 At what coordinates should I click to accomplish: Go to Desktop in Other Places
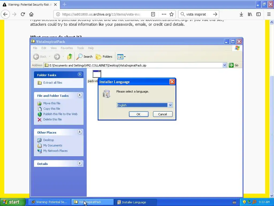[49, 140]
